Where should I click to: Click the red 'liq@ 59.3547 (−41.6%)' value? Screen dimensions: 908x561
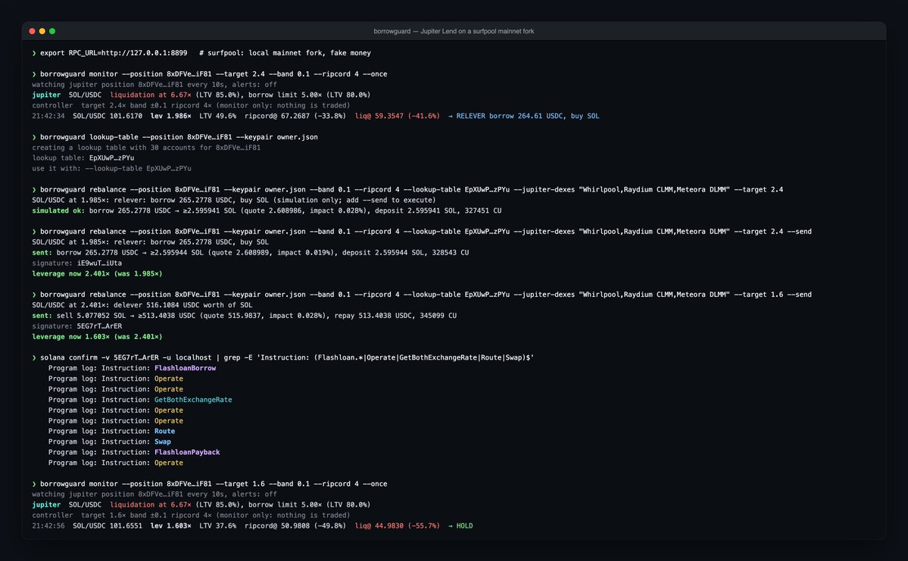398,116
